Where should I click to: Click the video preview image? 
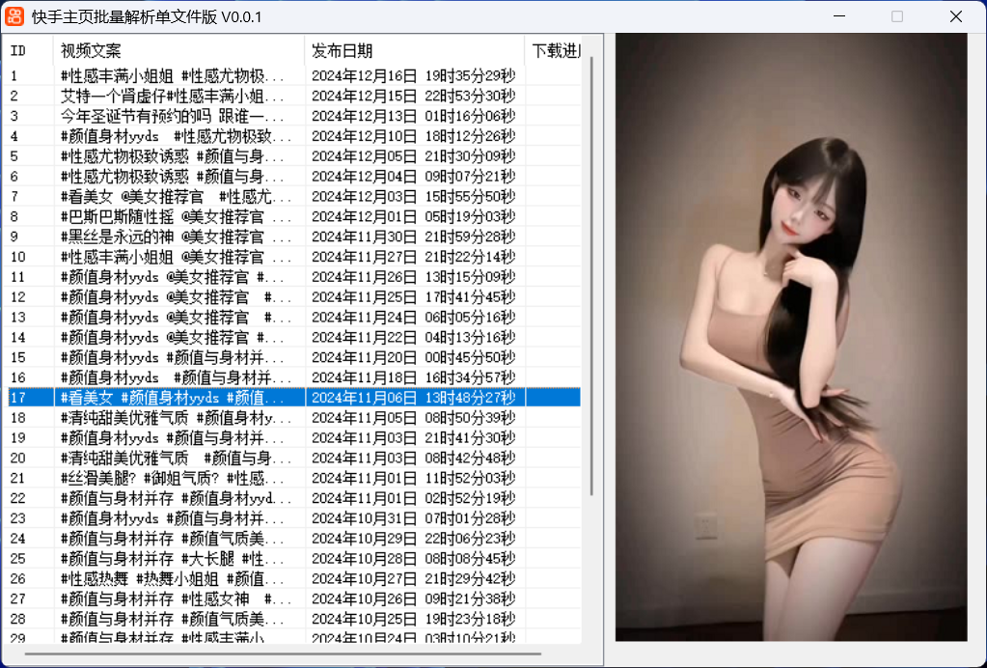pos(791,337)
